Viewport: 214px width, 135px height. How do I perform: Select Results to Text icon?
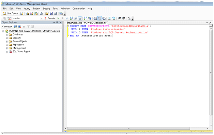point(95,18)
